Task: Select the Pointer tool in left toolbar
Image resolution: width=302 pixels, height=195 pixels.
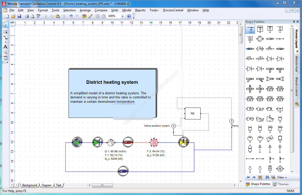Action: point(5,25)
